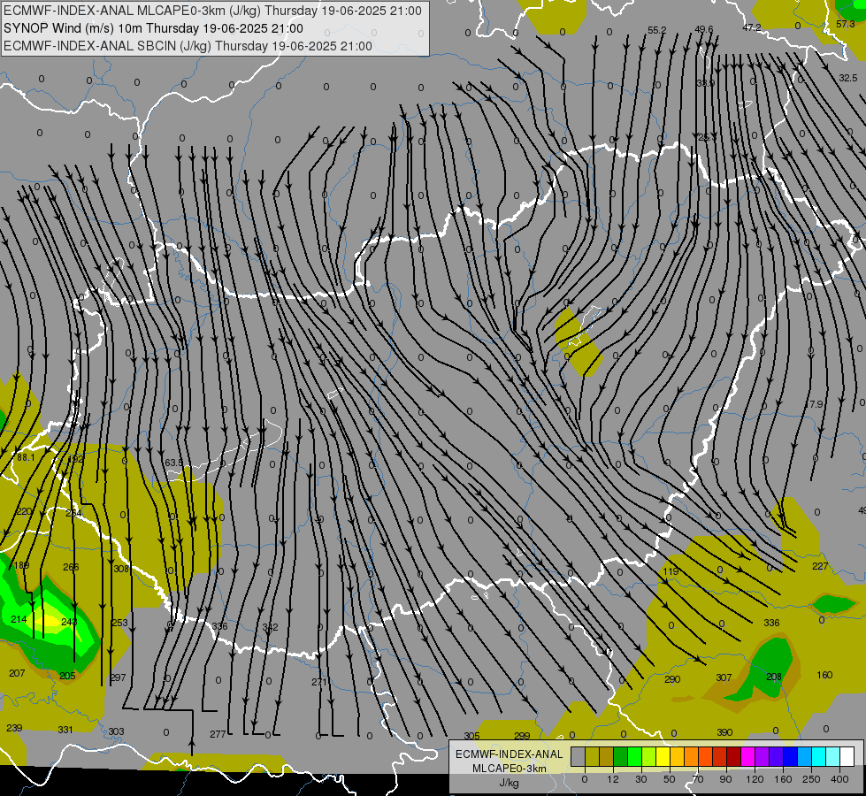Select the map value 297
The image size is (866, 796).
118,677
